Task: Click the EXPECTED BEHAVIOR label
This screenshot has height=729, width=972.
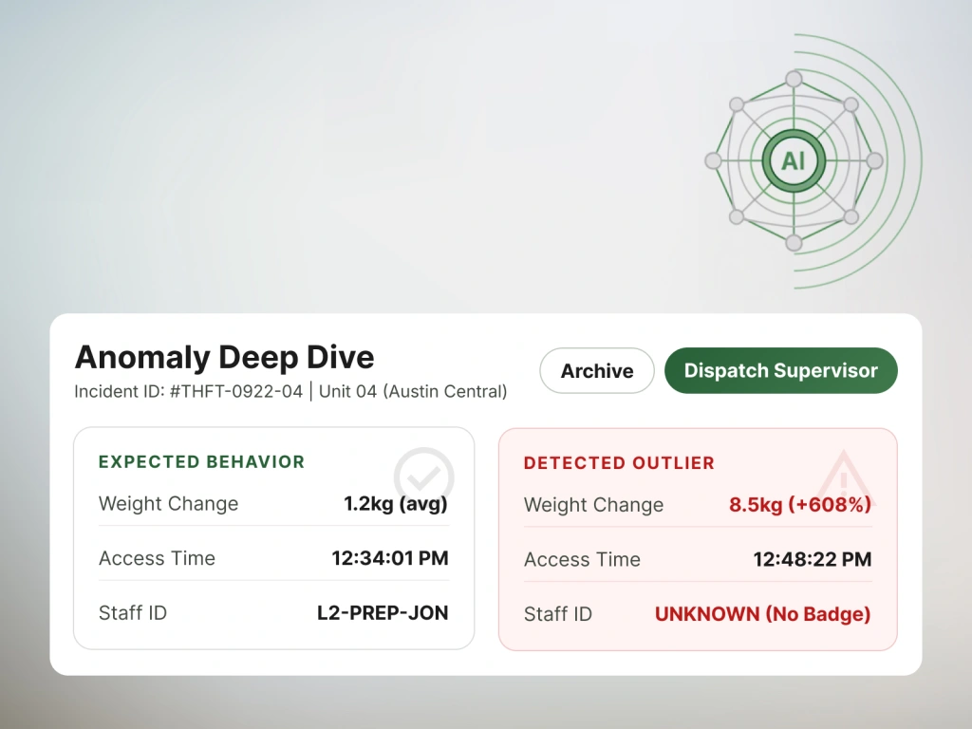Action: pyautogui.click(x=201, y=462)
